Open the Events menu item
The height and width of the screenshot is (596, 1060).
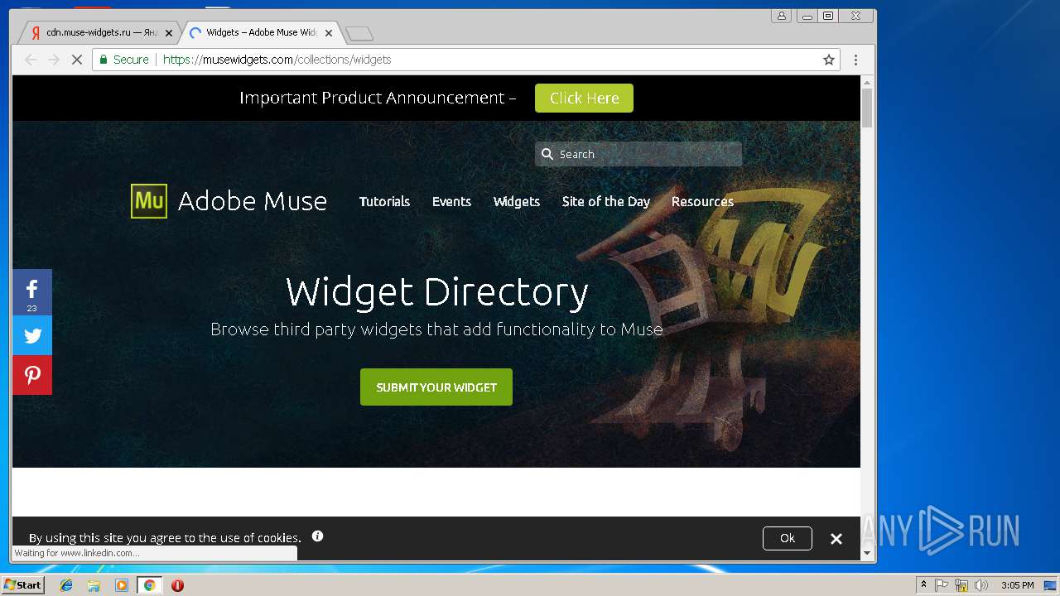451,201
